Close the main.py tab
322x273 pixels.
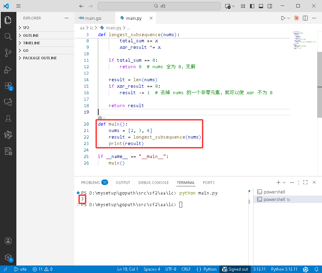[x=151, y=18]
